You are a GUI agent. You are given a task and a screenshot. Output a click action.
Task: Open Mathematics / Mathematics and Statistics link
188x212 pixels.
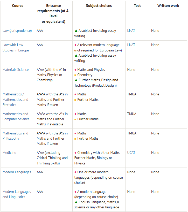pos(15,100)
